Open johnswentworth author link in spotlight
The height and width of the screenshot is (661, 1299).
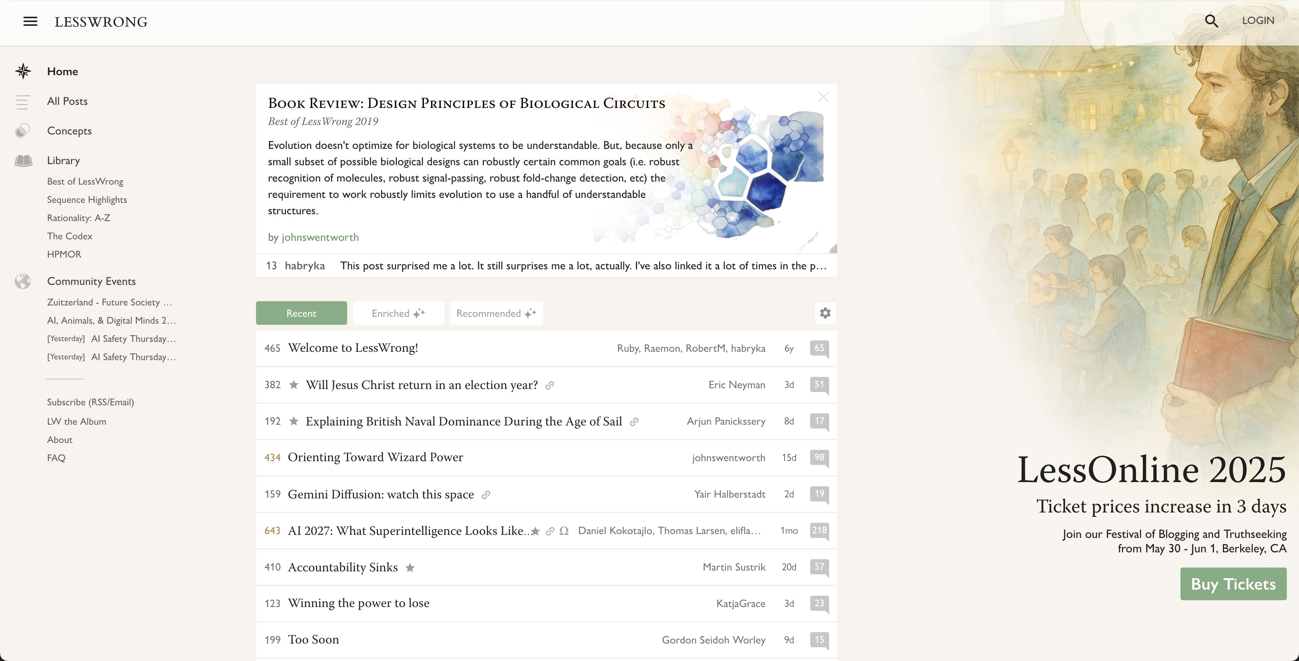pos(320,237)
